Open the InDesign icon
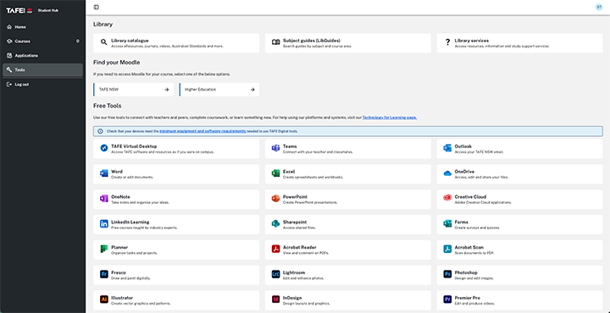Viewport: 610px width, 313px height. pyautogui.click(x=276, y=299)
